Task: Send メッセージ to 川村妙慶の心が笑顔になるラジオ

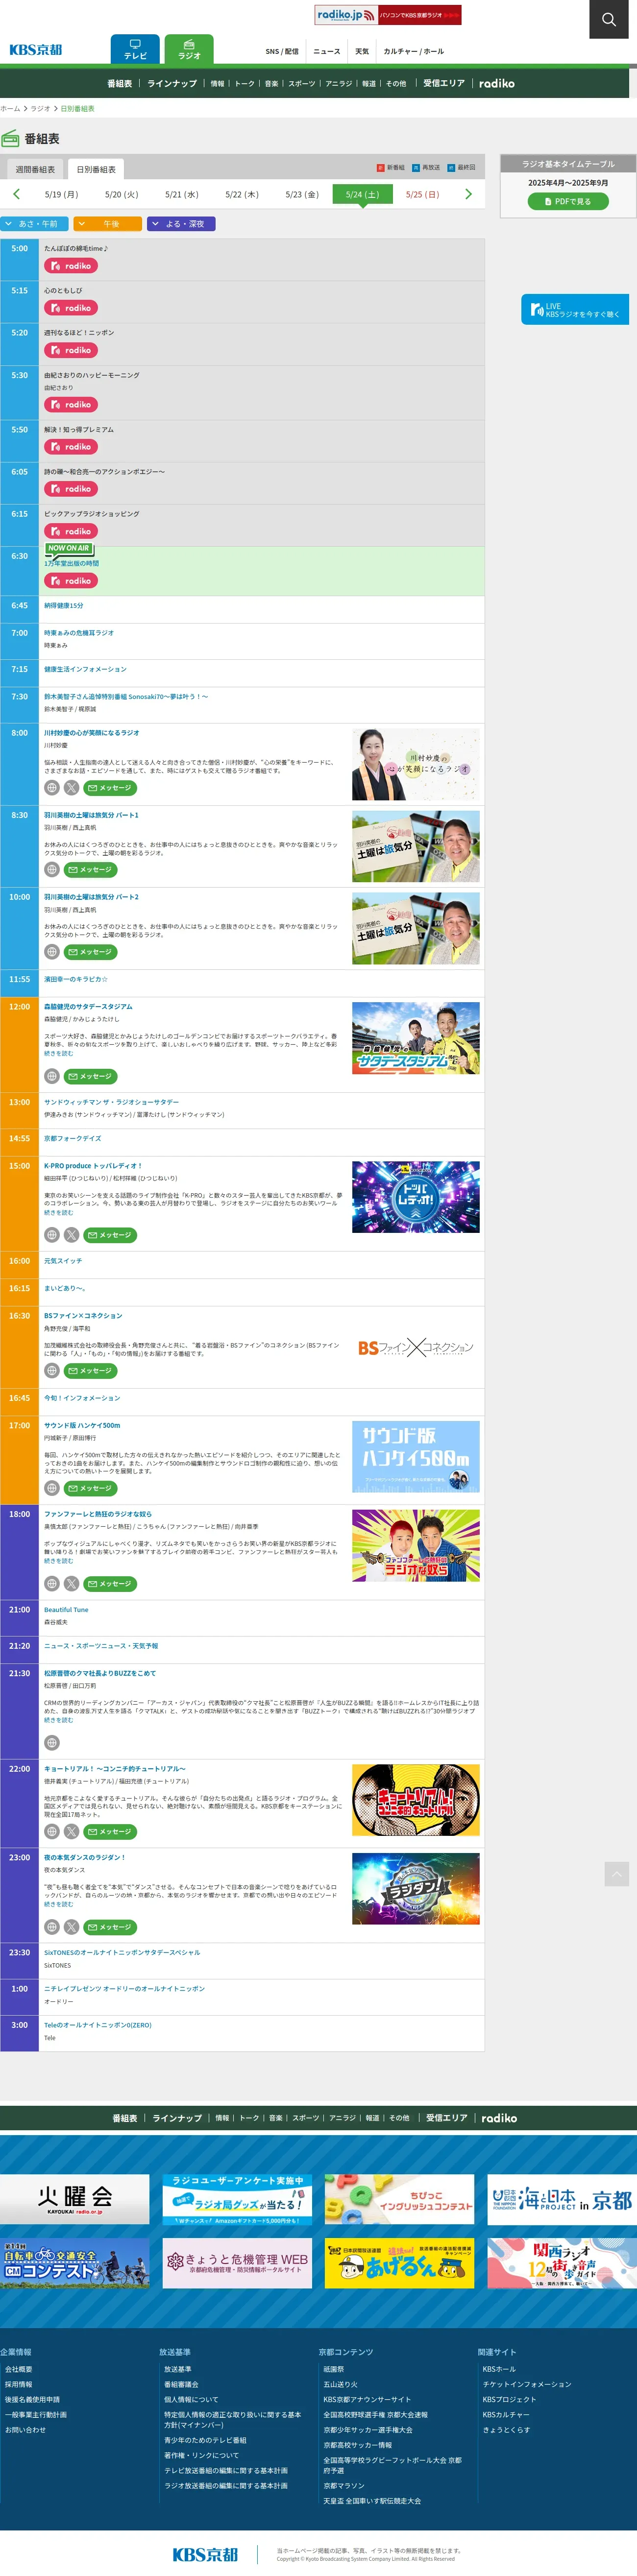Action: pos(109,788)
